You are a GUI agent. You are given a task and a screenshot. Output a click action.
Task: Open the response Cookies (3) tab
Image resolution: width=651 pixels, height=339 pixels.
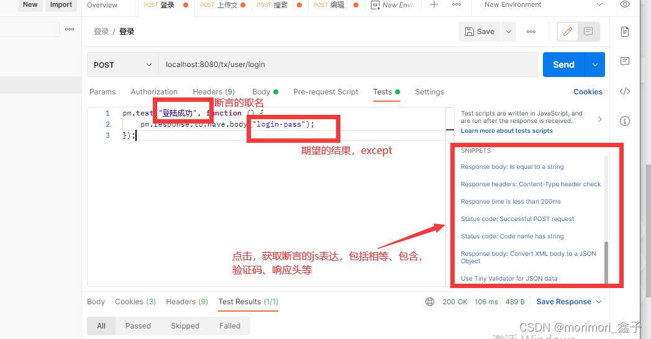(x=135, y=302)
